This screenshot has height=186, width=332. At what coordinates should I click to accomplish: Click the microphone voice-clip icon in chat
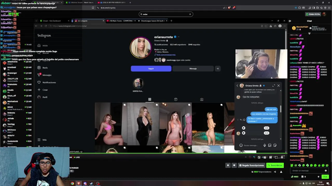(265, 145)
